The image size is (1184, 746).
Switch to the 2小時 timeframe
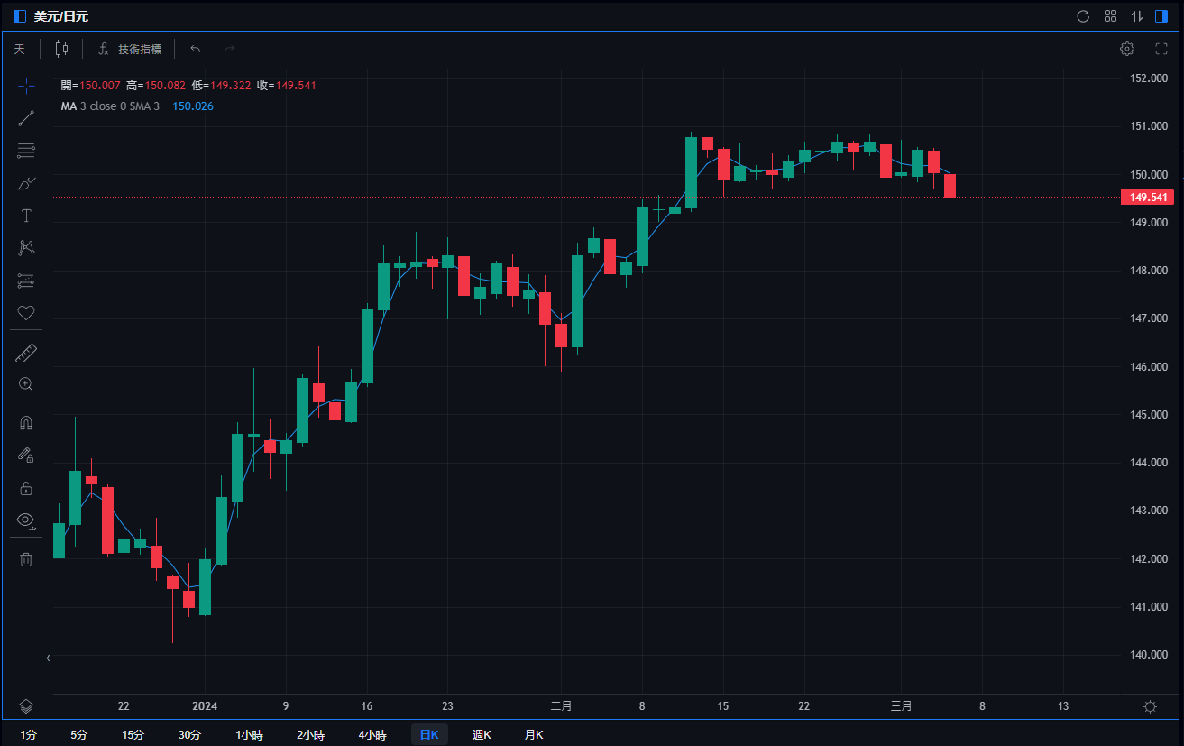pyautogui.click(x=310, y=735)
